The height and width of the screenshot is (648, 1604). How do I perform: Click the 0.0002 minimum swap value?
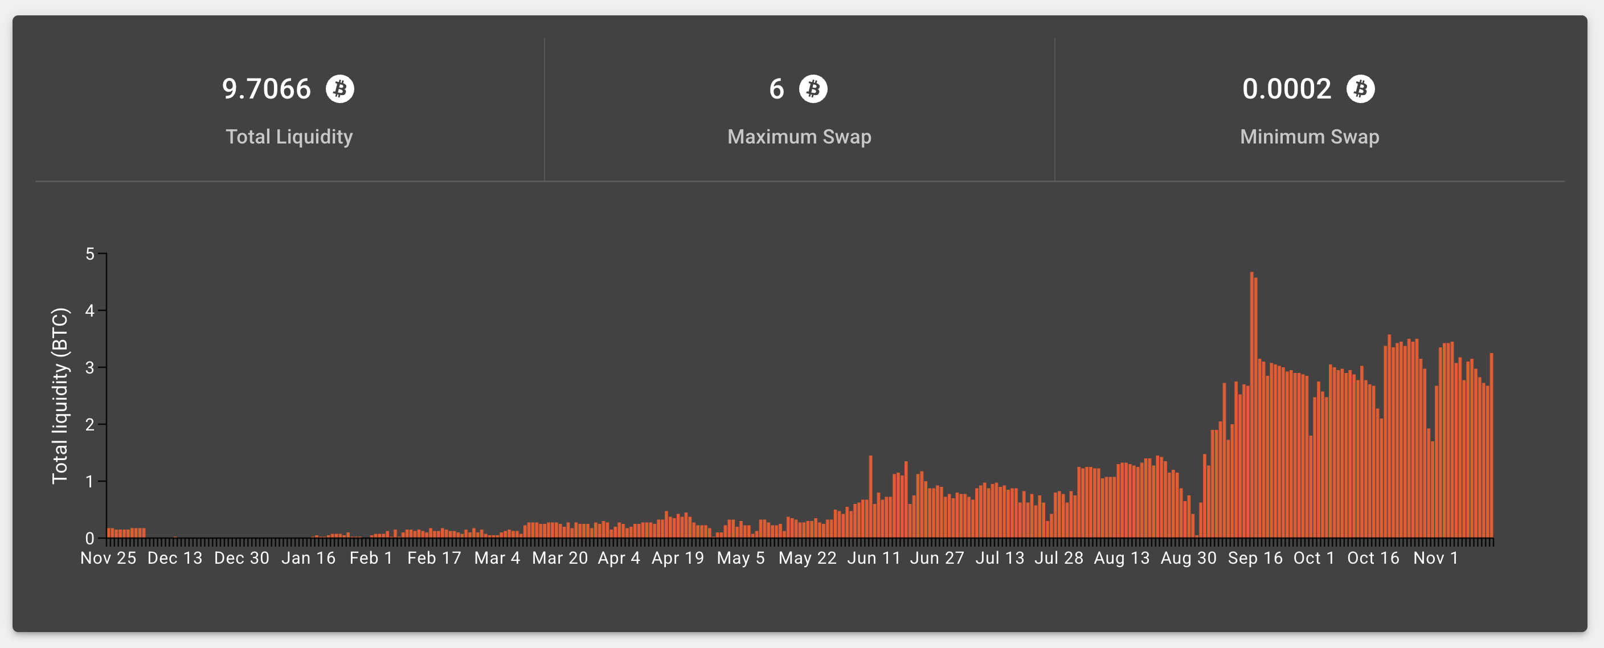(x=1286, y=89)
